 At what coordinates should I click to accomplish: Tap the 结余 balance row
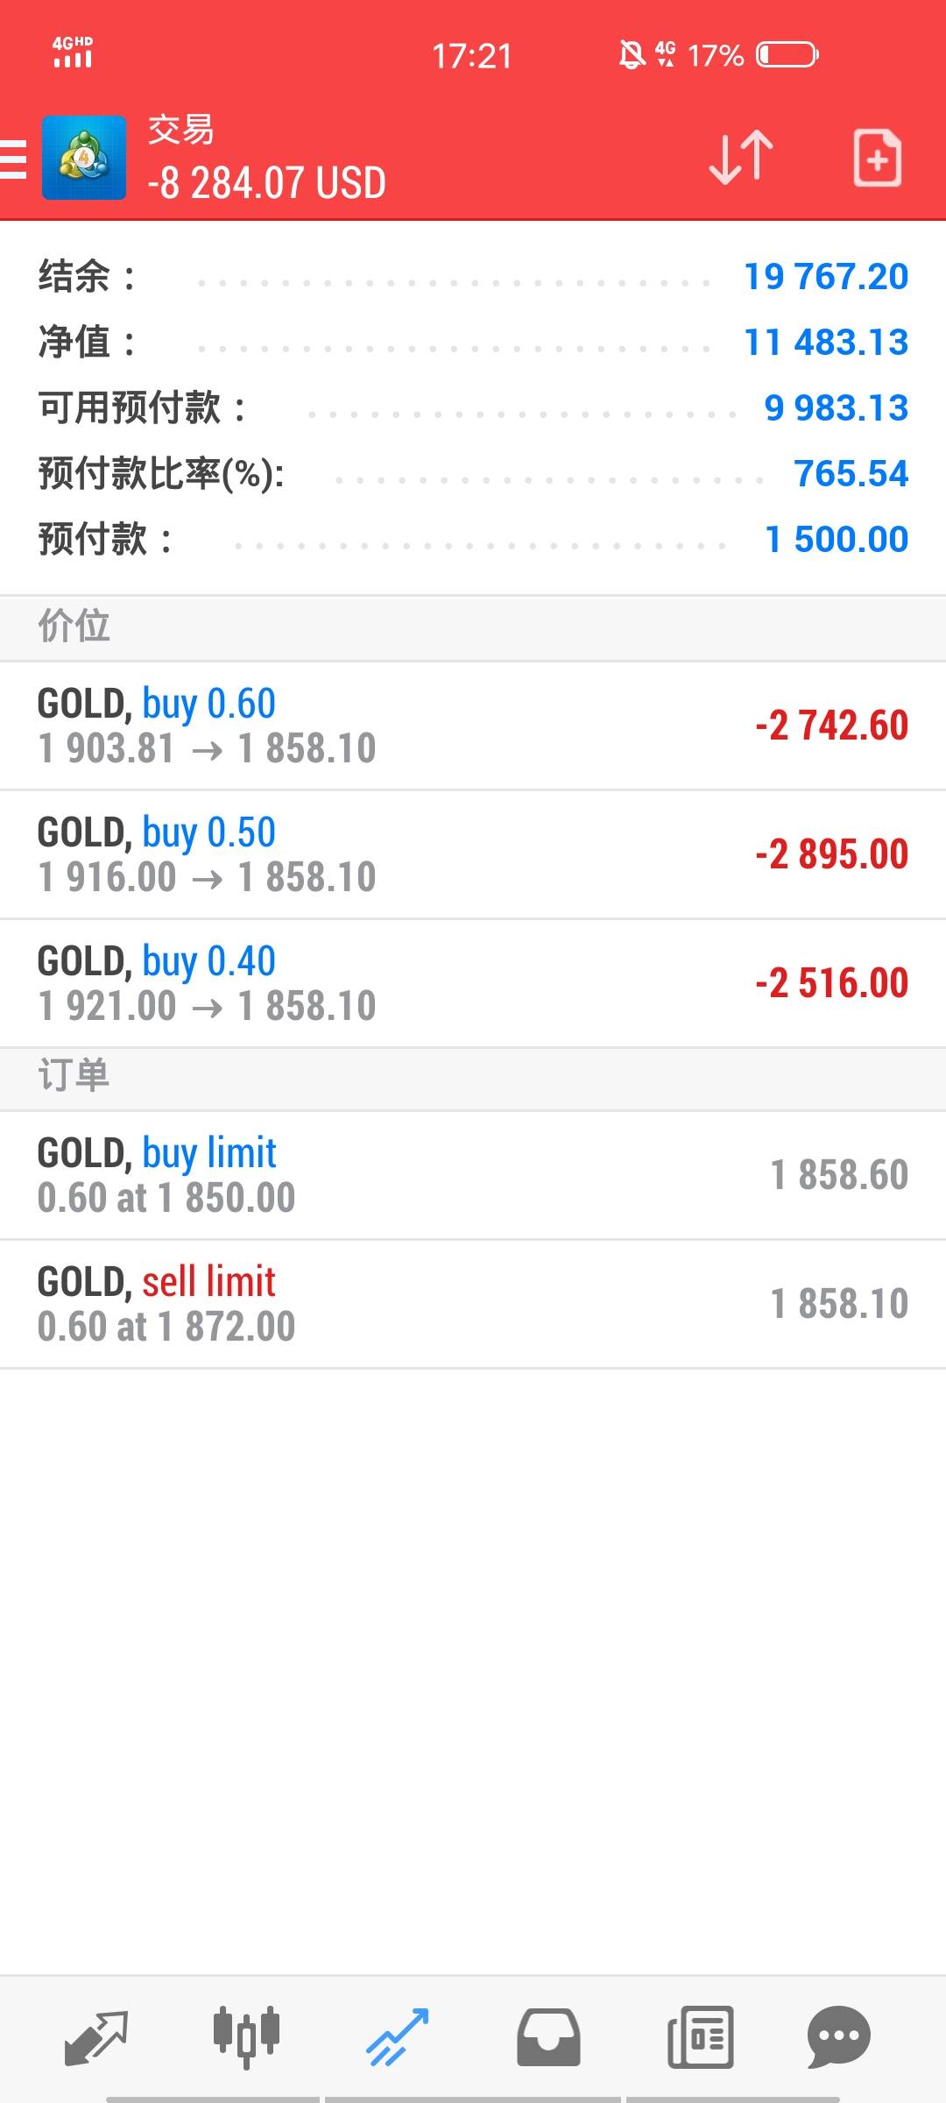[473, 277]
